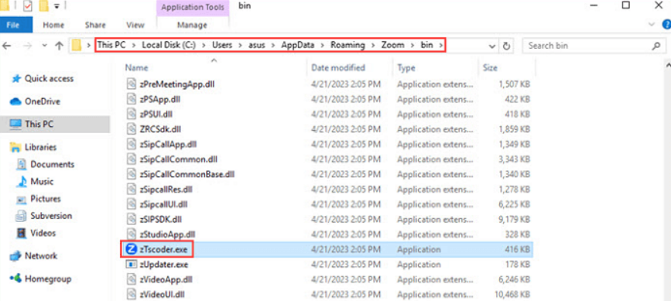Select the zSipCallCommonBase.dll file name
Image resolution: width=671 pixels, height=301 pixels.
pos(187,174)
